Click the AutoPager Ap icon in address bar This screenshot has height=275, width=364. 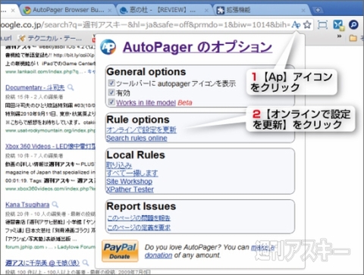(296, 25)
